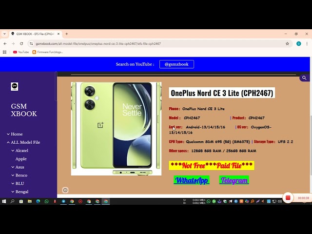Open Telegram app in the taskbar
This screenshot has width=312, height=234.
pyautogui.click(x=63, y=201)
